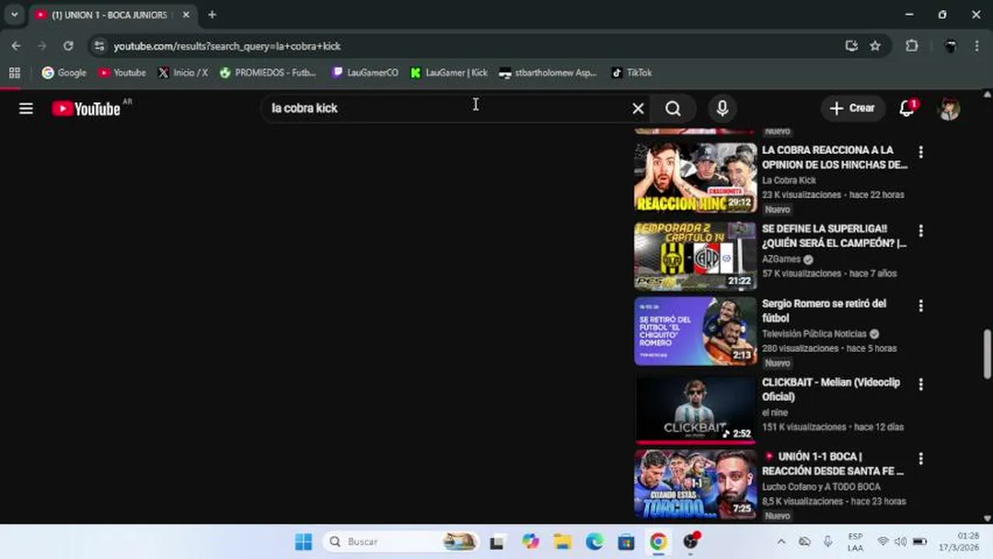Open options for LA COBRA REACCIONA video

[x=921, y=152]
